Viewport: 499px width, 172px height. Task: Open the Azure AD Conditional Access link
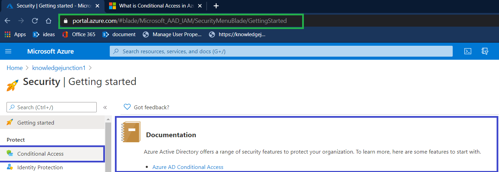click(x=188, y=167)
